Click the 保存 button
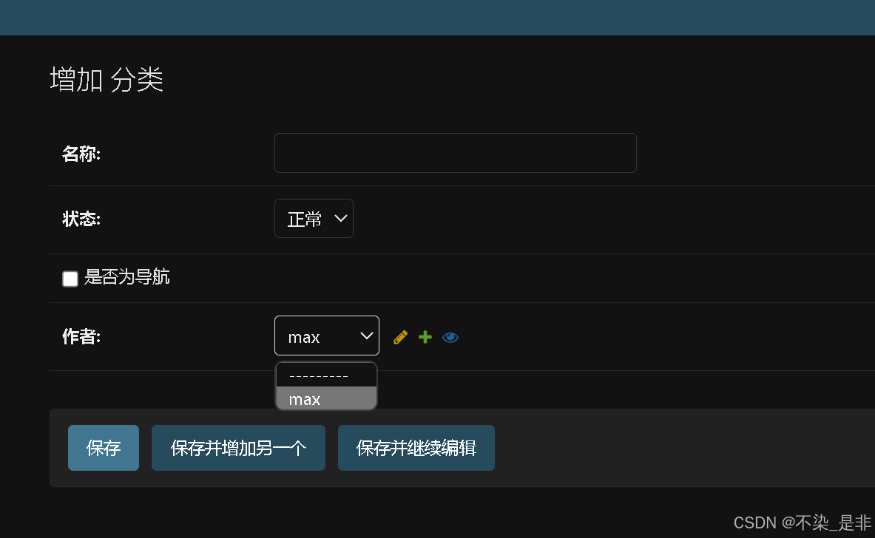The image size is (875, 538). point(104,448)
